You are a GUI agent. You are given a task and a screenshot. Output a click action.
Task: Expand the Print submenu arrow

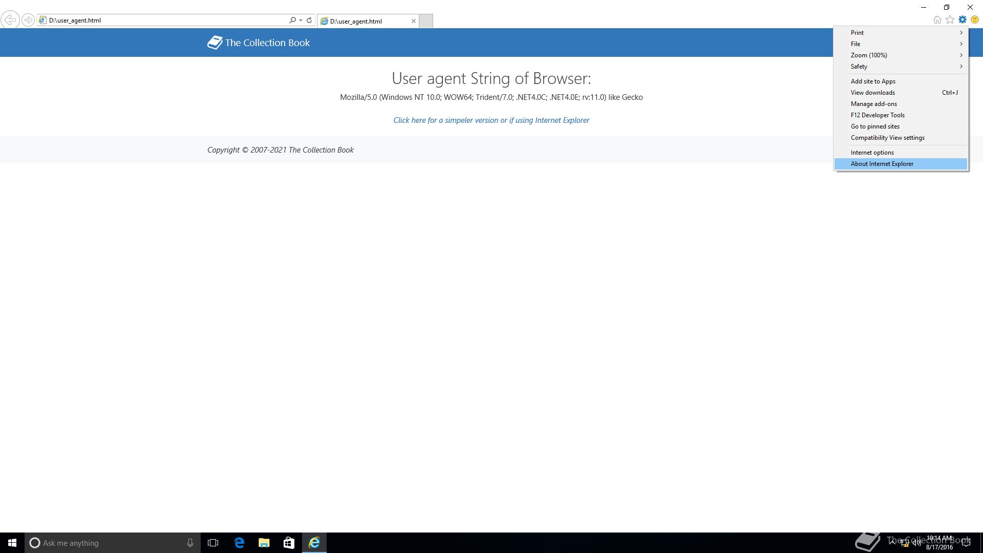pyautogui.click(x=961, y=33)
